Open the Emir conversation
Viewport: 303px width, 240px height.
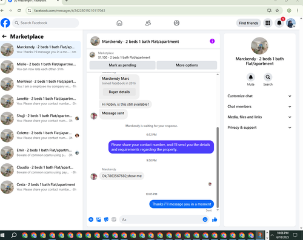pos(41,152)
